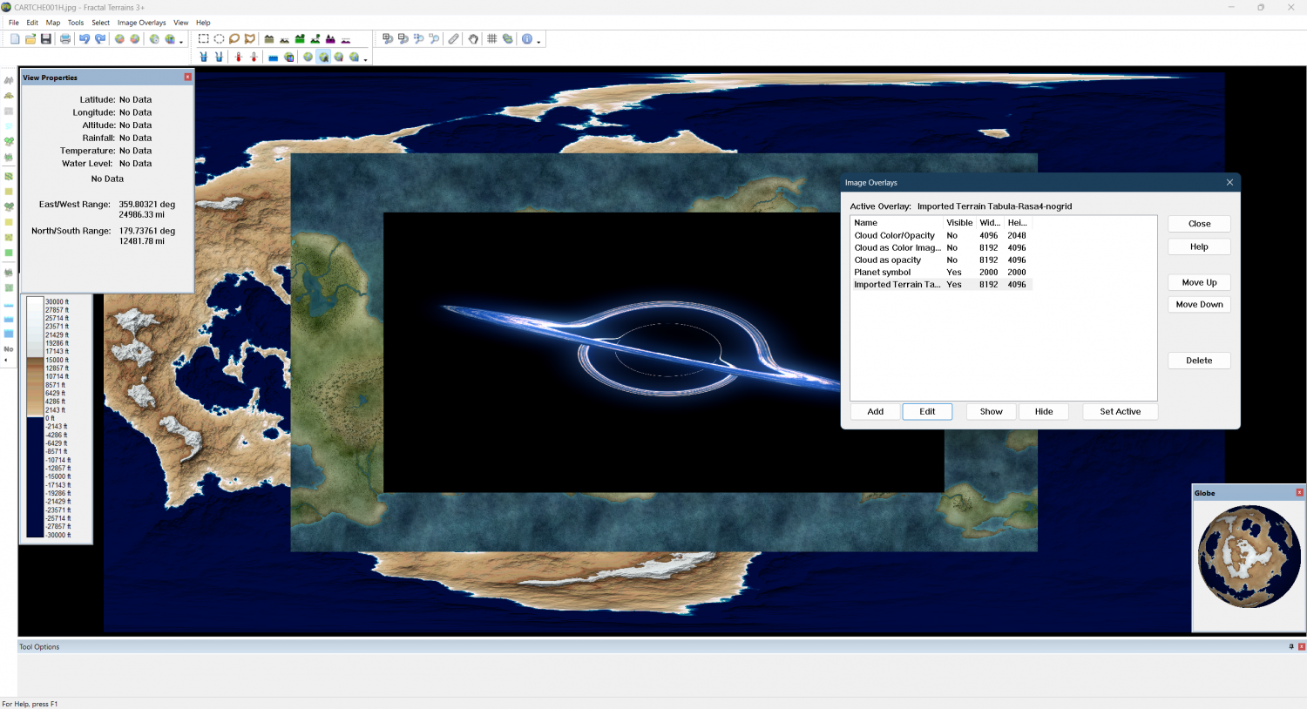Click the Set Active button
1307x709 pixels.
coord(1120,411)
